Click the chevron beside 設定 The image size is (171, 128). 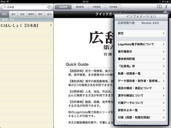pyautogui.click(x=164, y=33)
